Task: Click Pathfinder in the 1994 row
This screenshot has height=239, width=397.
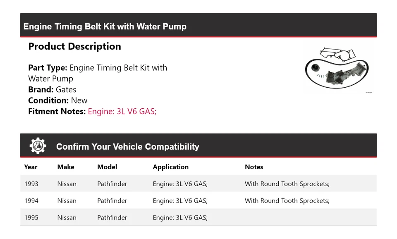Action: (112, 201)
